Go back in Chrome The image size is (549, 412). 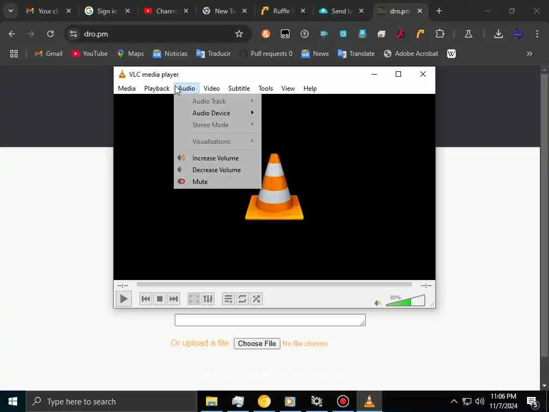12,34
